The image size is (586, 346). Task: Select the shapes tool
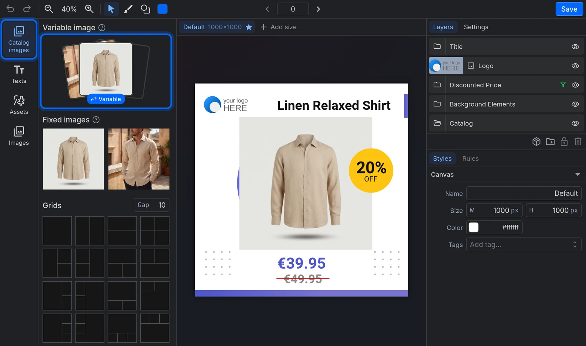145,9
